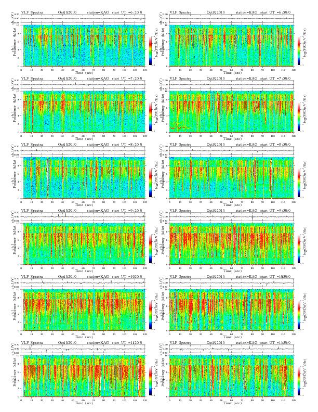
Task: Click the PSD color bar of the 9:50:0 panel
Action: (x=299, y=249)
